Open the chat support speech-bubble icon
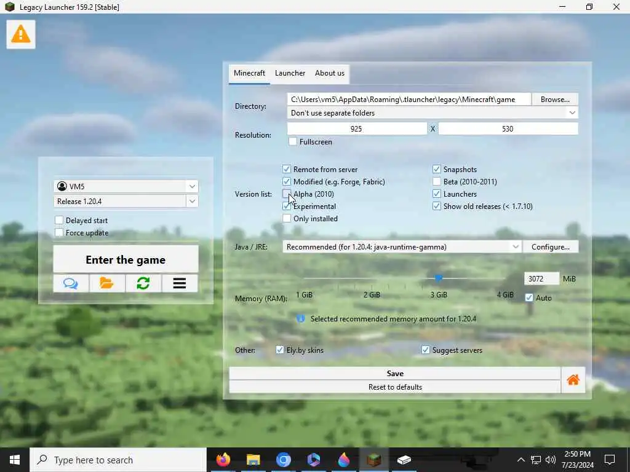 click(x=71, y=283)
